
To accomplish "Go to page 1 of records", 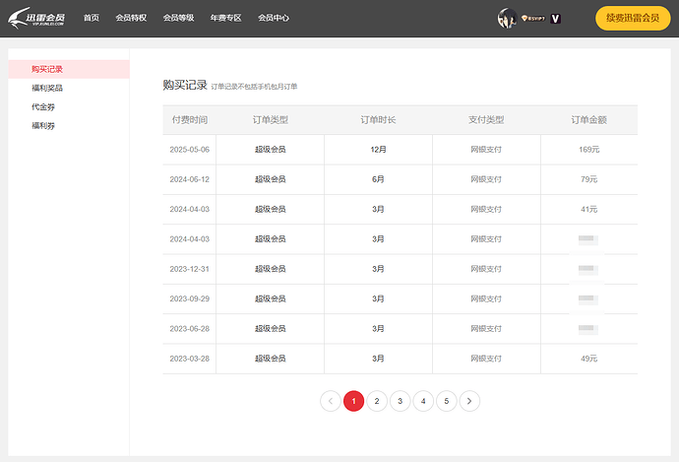I will coord(354,401).
